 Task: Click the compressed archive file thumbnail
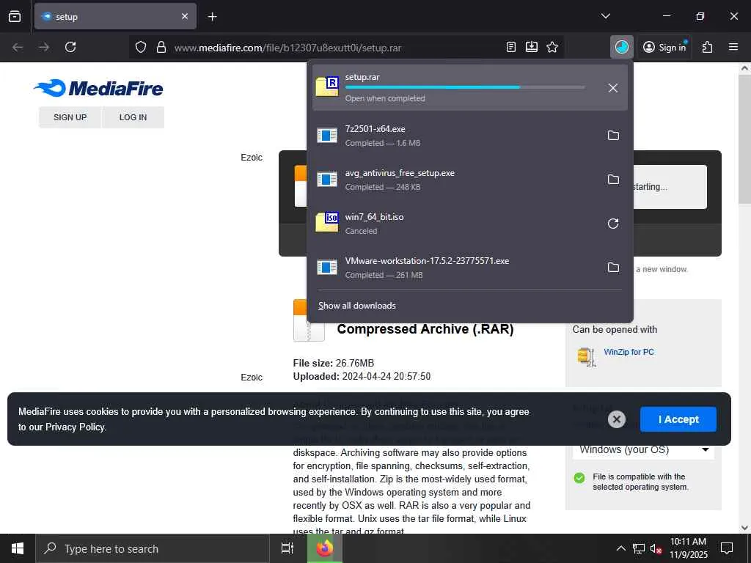(309, 321)
